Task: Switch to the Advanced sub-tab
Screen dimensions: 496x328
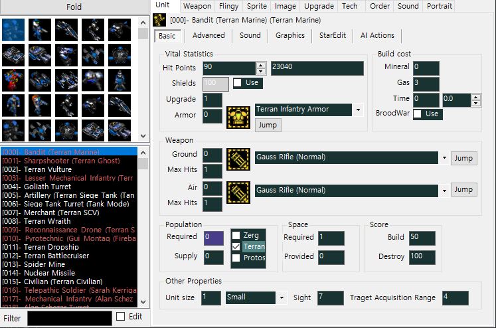Action: tap(208, 35)
